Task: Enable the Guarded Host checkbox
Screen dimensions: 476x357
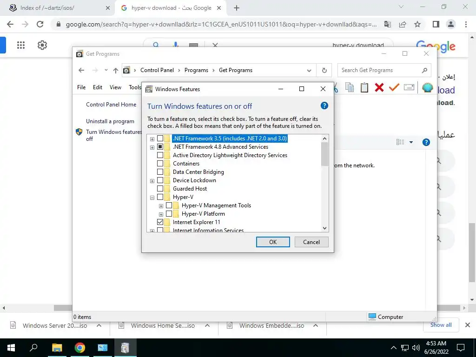Action: tap(160, 189)
